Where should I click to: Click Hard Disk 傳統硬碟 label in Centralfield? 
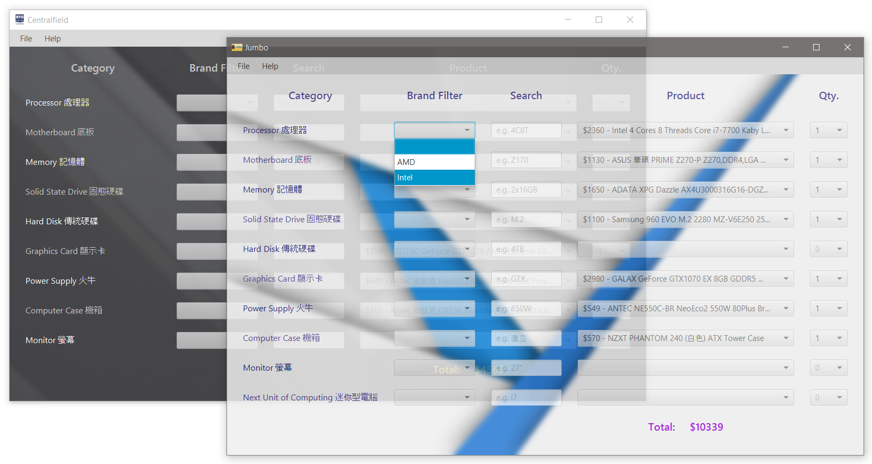(x=62, y=222)
